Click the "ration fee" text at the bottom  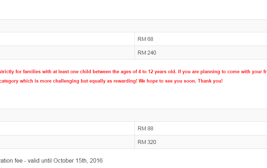tap(11, 160)
